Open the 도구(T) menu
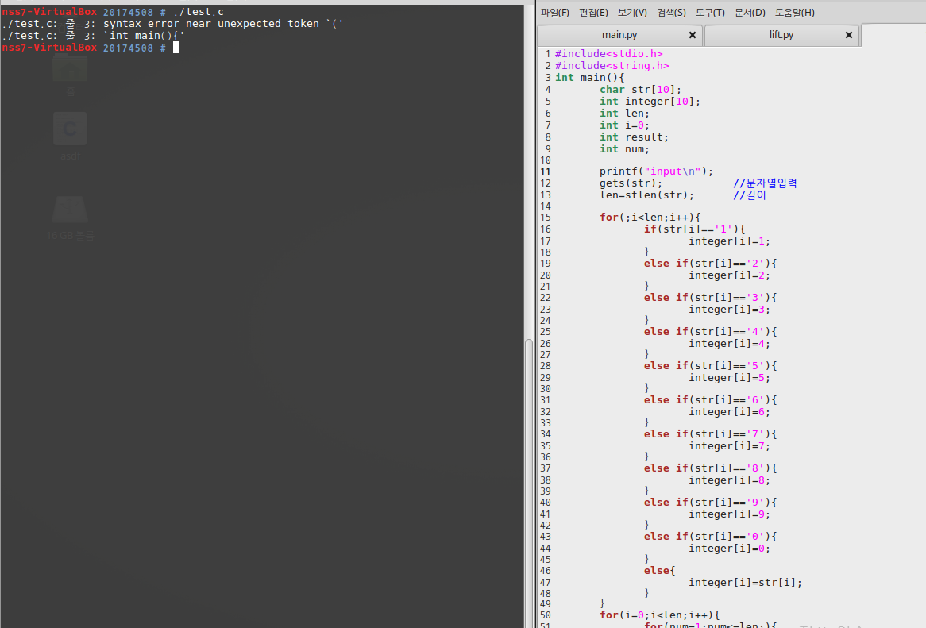This screenshot has width=926, height=628. pos(710,13)
